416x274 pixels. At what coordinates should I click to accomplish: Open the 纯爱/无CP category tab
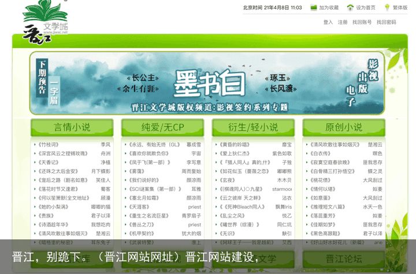click(x=162, y=127)
